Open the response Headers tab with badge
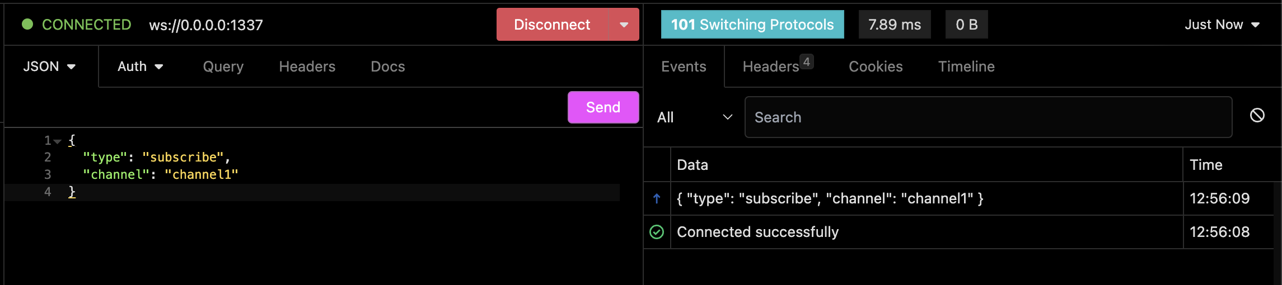1282x285 pixels. [778, 66]
